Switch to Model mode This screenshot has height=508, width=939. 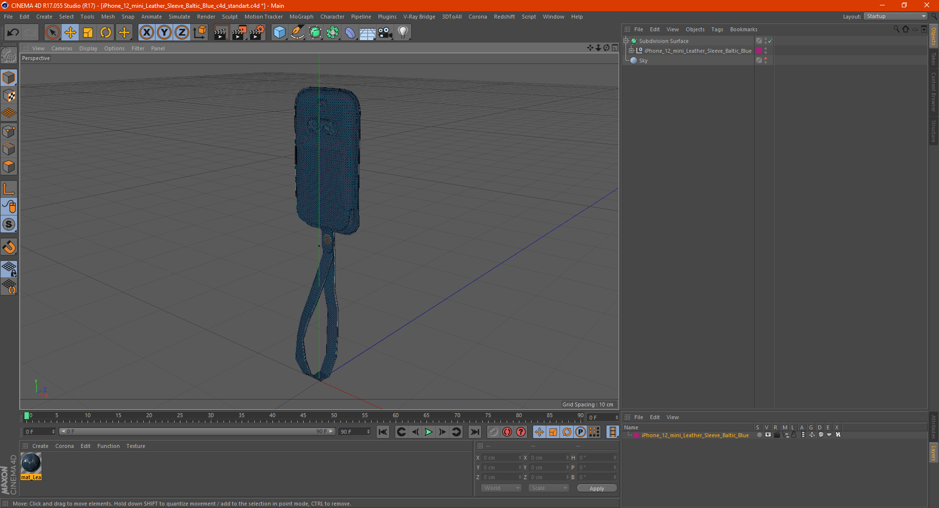pyautogui.click(x=9, y=78)
